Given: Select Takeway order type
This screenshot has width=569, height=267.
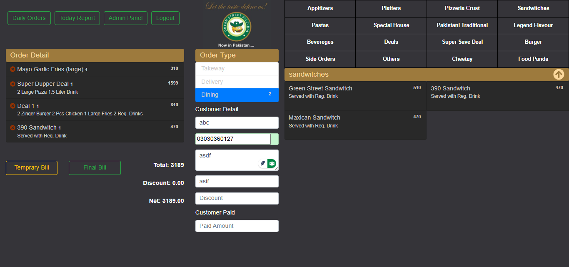Looking at the screenshot, I should click(237, 69).
